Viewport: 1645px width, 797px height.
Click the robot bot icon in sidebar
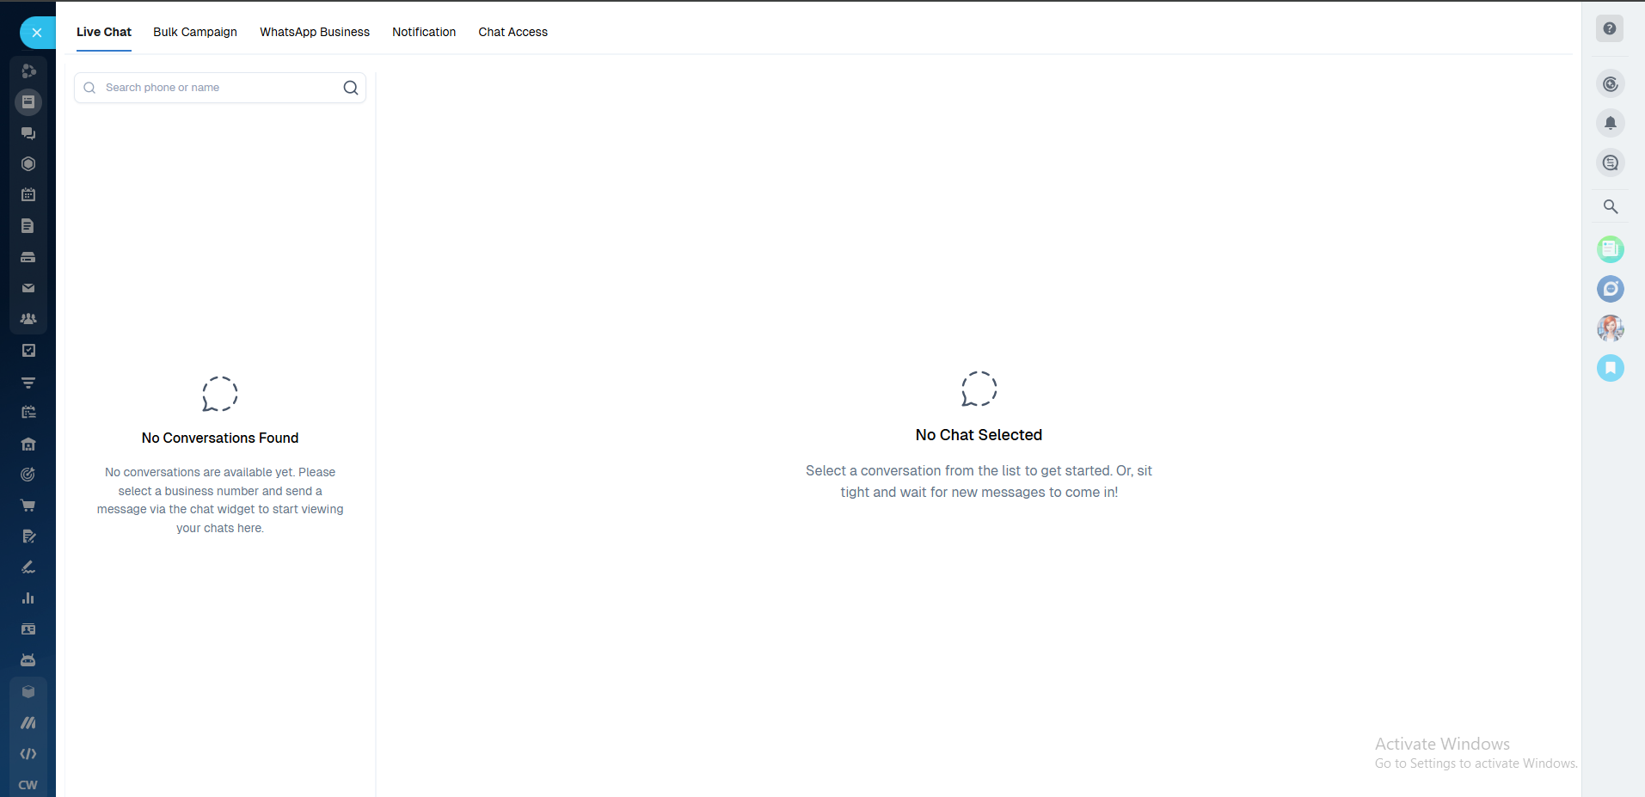coord(28,660)
